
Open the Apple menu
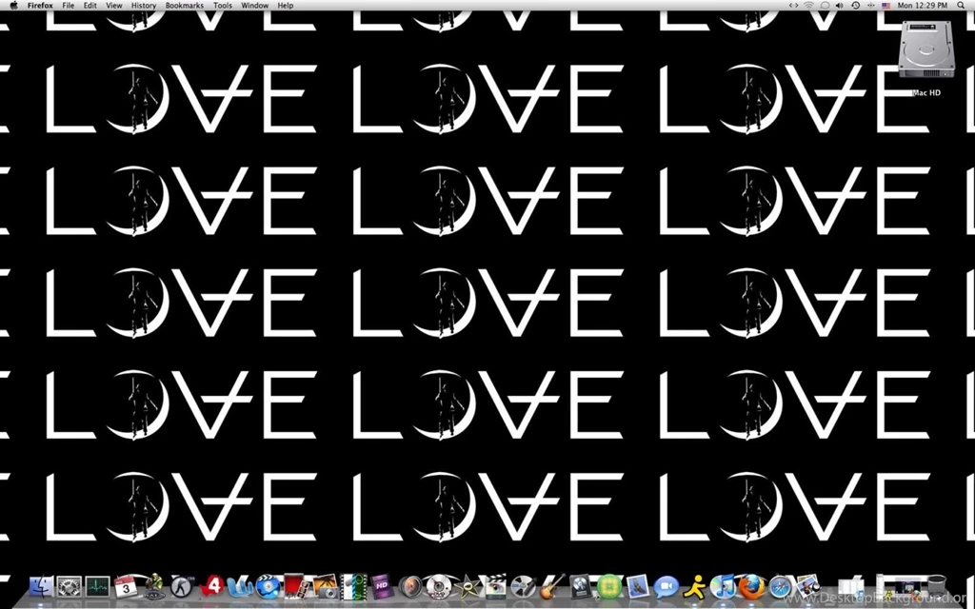click(x=12, y=5)
